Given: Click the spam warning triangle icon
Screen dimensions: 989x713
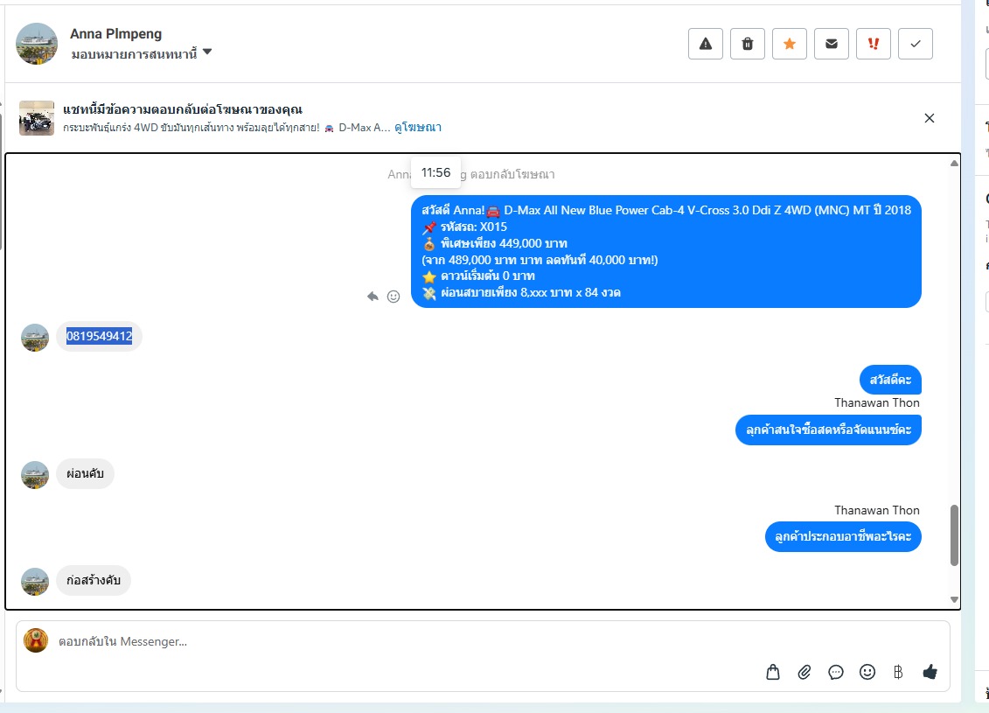Looking at the screenshot, I should pos(705,44).
